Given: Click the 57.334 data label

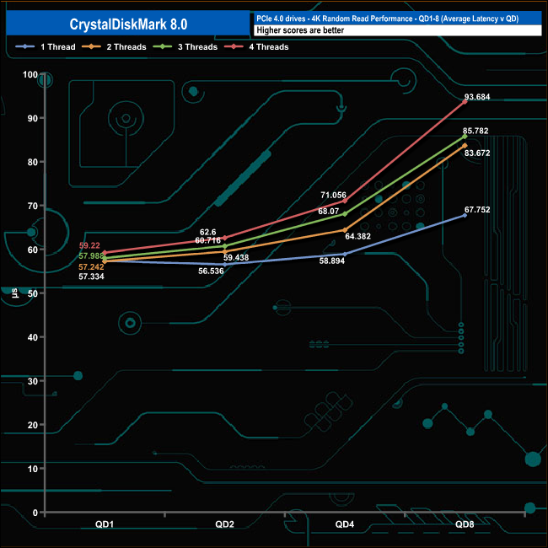Looking at the screenshot, I should pyautogui.click(x=91, y=277).
